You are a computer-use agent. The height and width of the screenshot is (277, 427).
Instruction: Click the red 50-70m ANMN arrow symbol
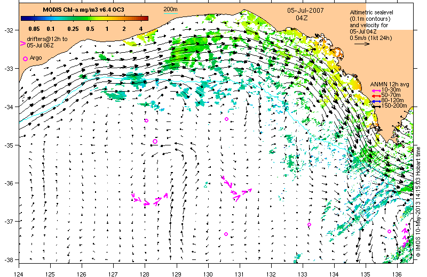(x=377, y=96)
